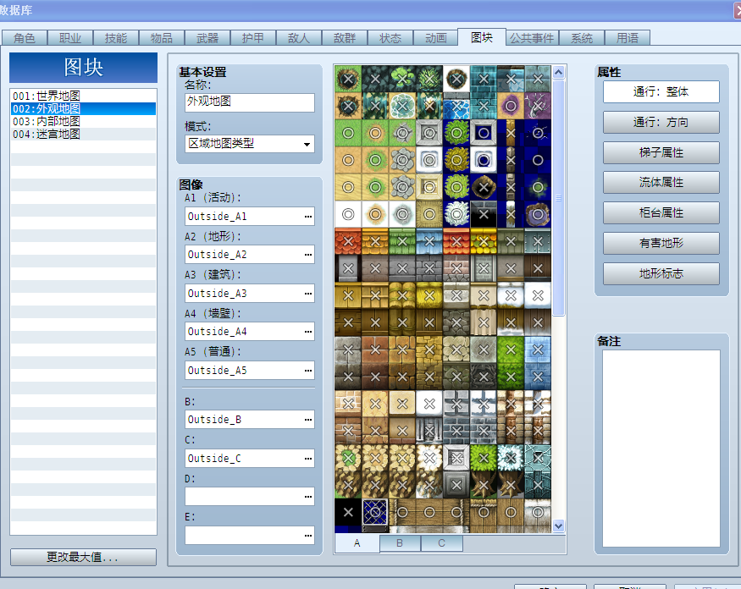Viewport: 741px width, 589px height.
Task: Select the bright green grass tile with circle
Action: coord(348,133)
